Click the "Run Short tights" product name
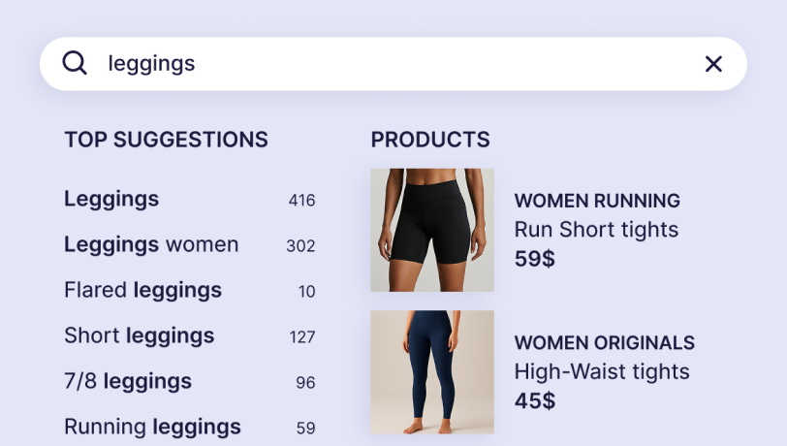 (596, 230)
